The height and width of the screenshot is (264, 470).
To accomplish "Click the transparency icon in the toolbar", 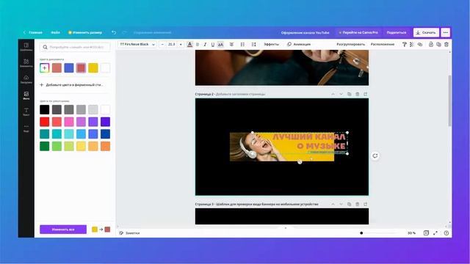I will [x=411, y=44].
